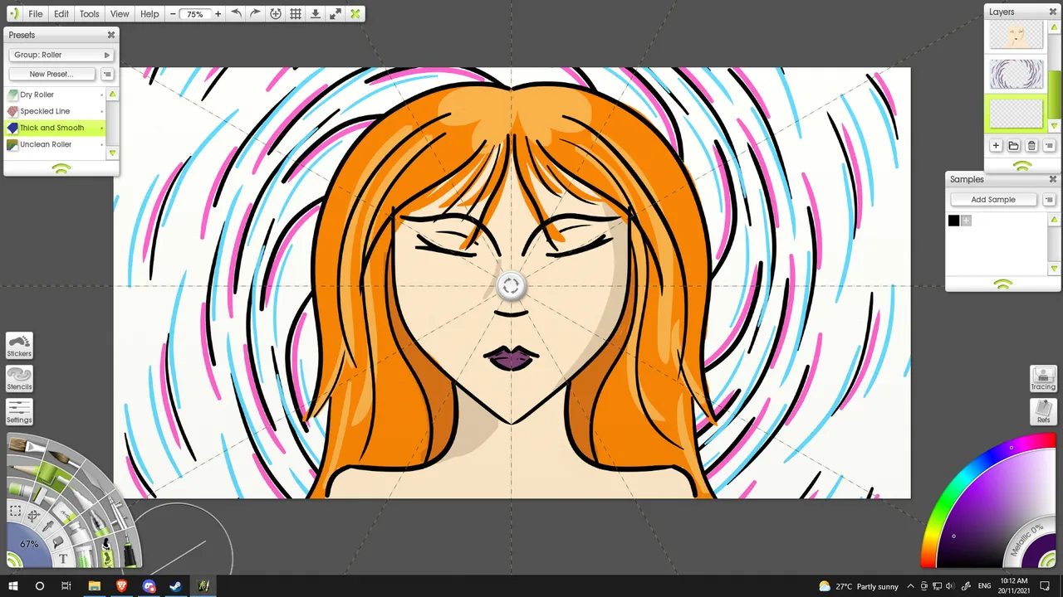Select the Dry Roller preset
This screenshot has width=1063, height=597.
55,95
